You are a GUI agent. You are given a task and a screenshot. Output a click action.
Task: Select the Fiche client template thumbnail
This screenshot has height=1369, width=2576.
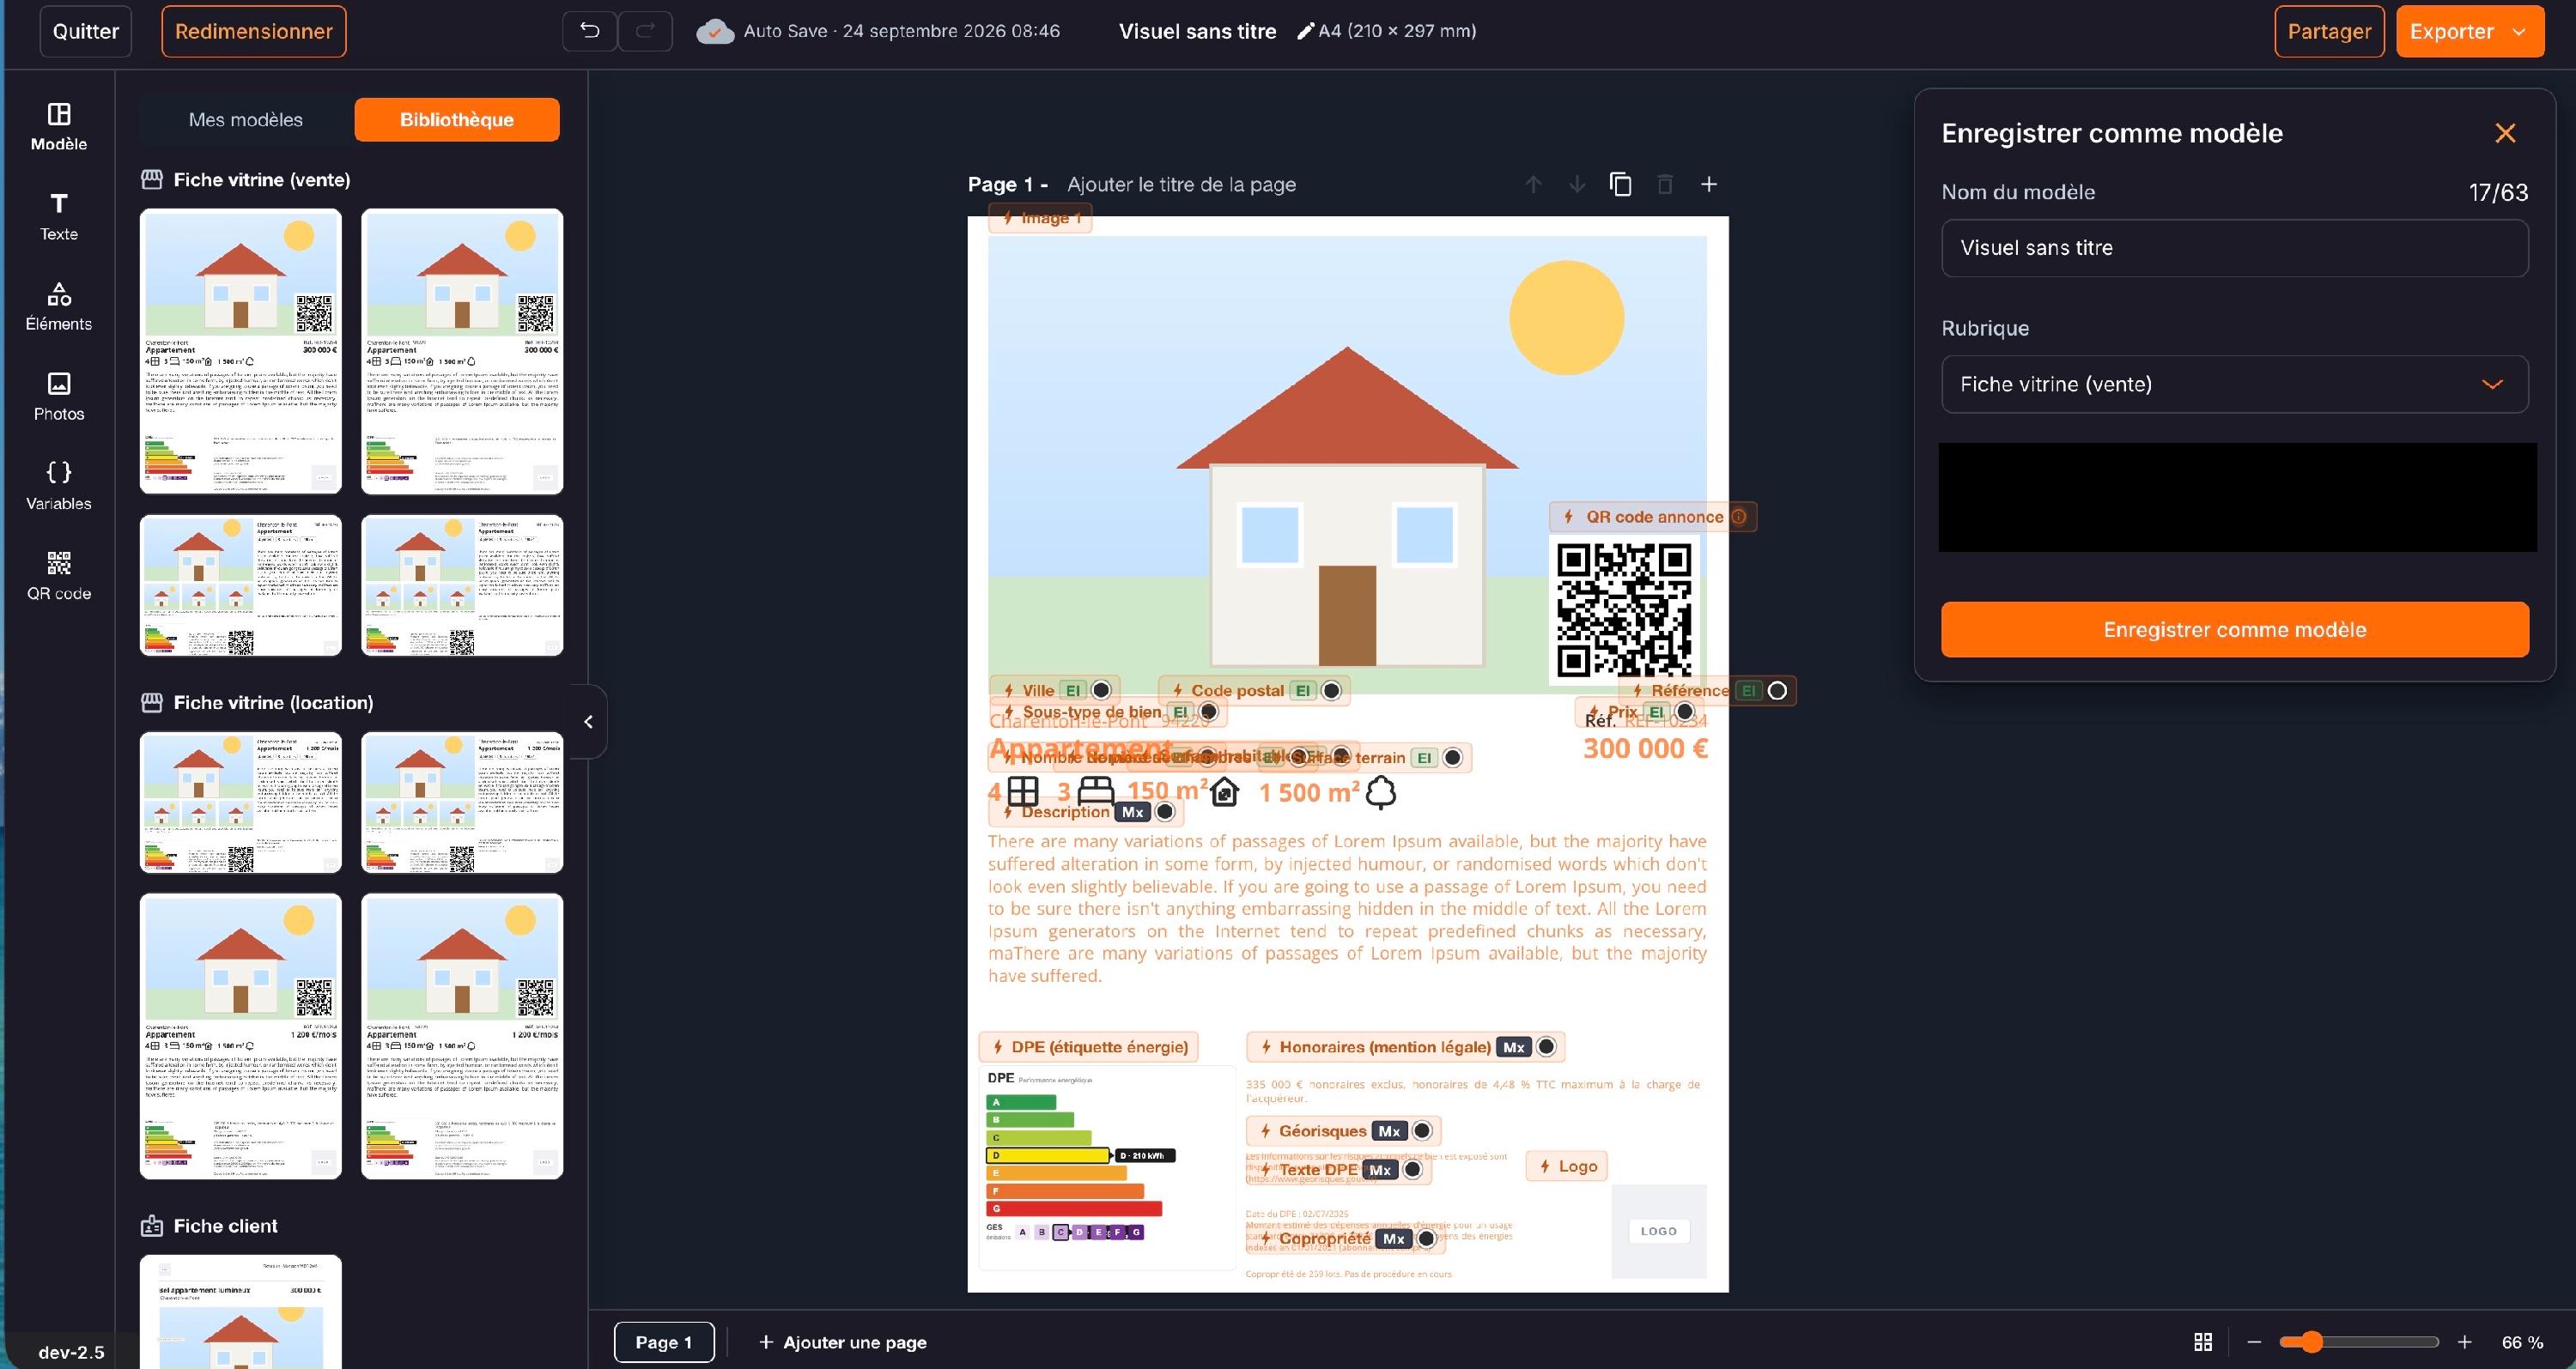[241, 1312]
